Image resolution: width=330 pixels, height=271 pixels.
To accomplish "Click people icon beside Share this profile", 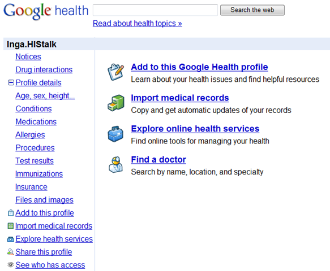I will [10, 252].
